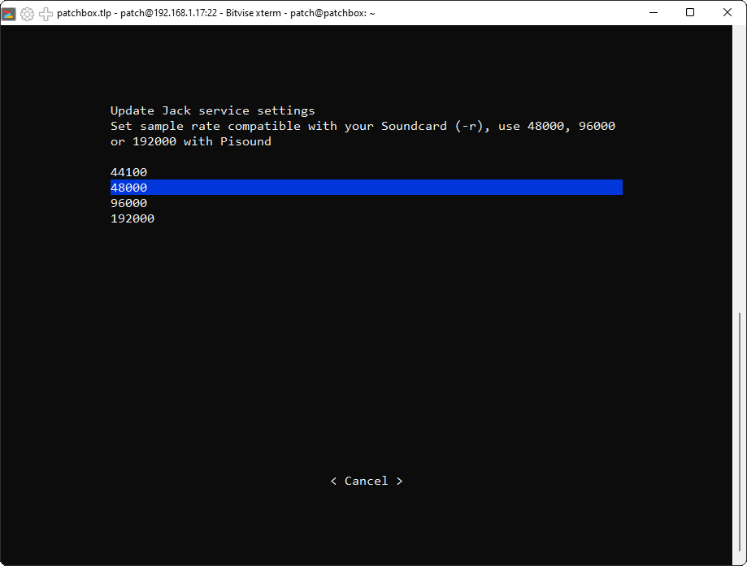Close the Bitvise xterm window
The height and width of the screenshot is (566, 747).
727,12
